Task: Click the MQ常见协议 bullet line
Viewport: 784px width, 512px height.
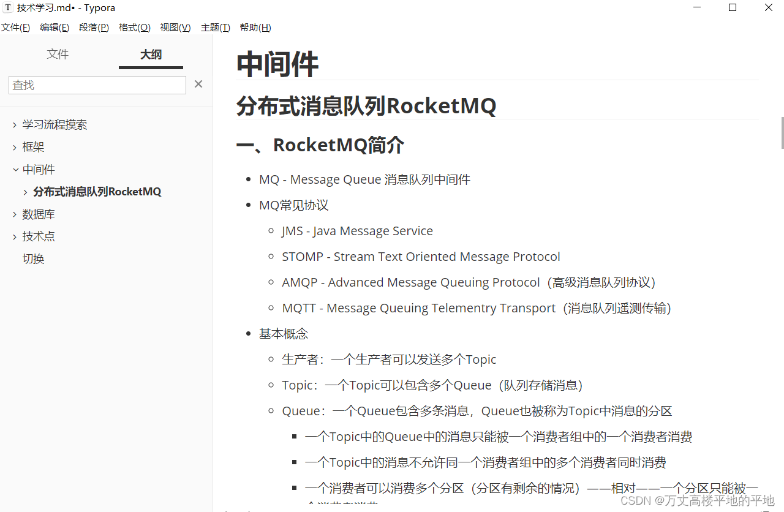Action: [294, 205]
